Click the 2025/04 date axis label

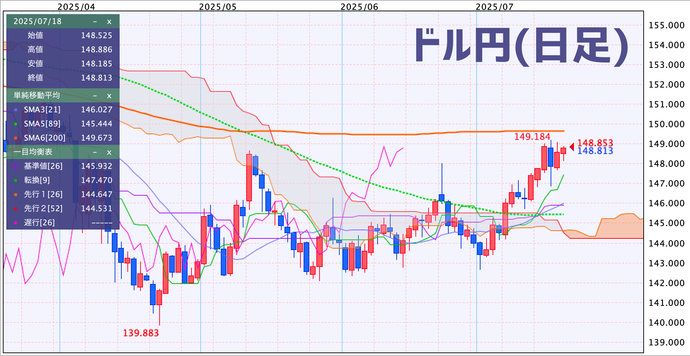pyautogui.click(x=76, y=6)
